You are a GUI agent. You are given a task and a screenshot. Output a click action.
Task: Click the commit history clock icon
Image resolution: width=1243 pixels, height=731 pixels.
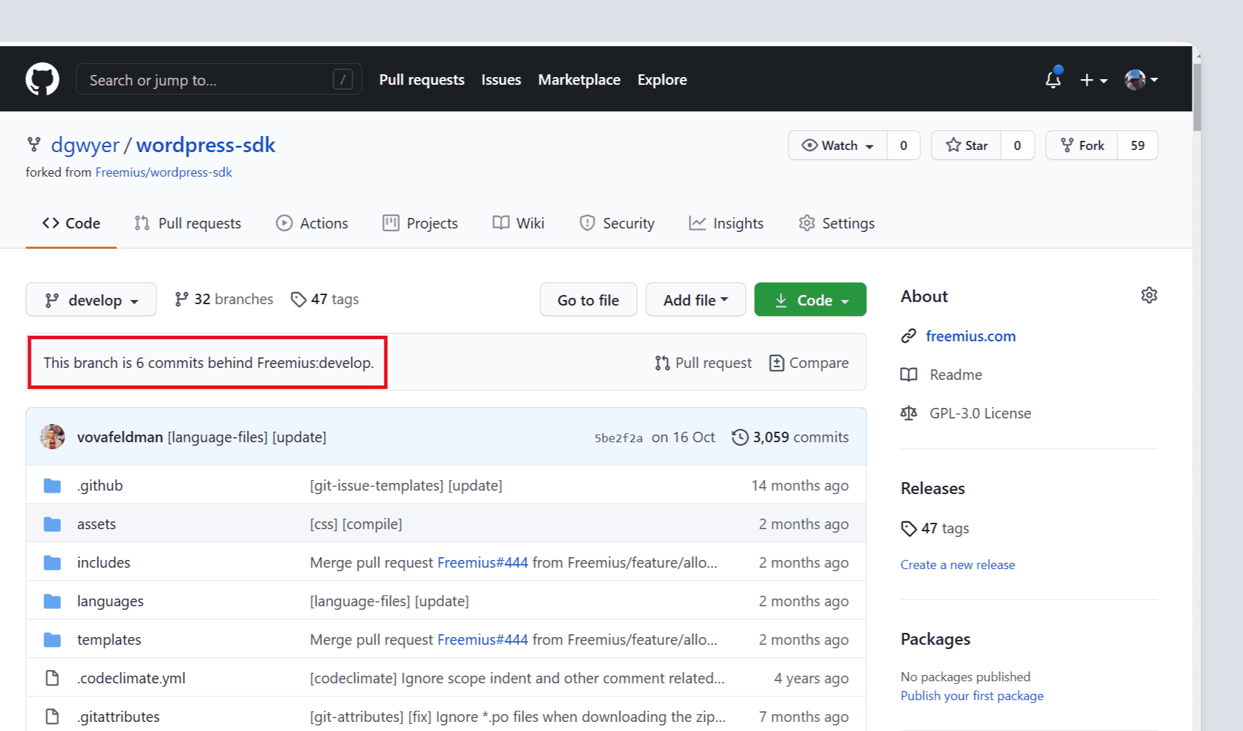pyautogui.click(x=740, y=437)
